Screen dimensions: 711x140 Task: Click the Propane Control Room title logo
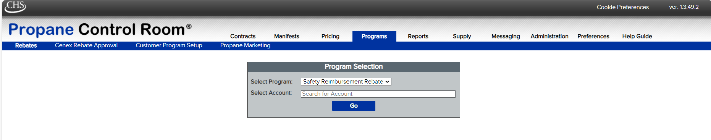(100, 29)
